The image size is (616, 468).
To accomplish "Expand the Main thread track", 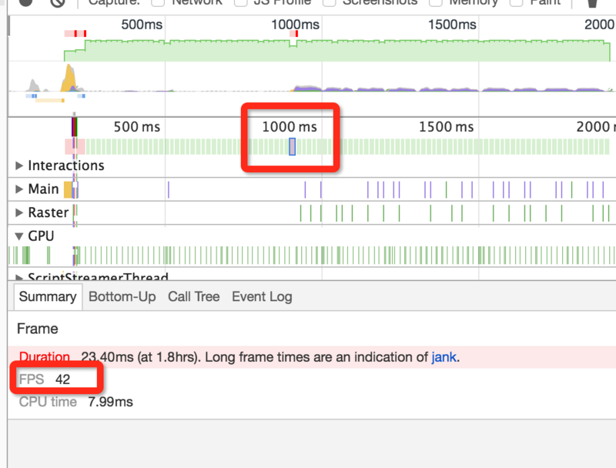I will click(x=18, y=189).
